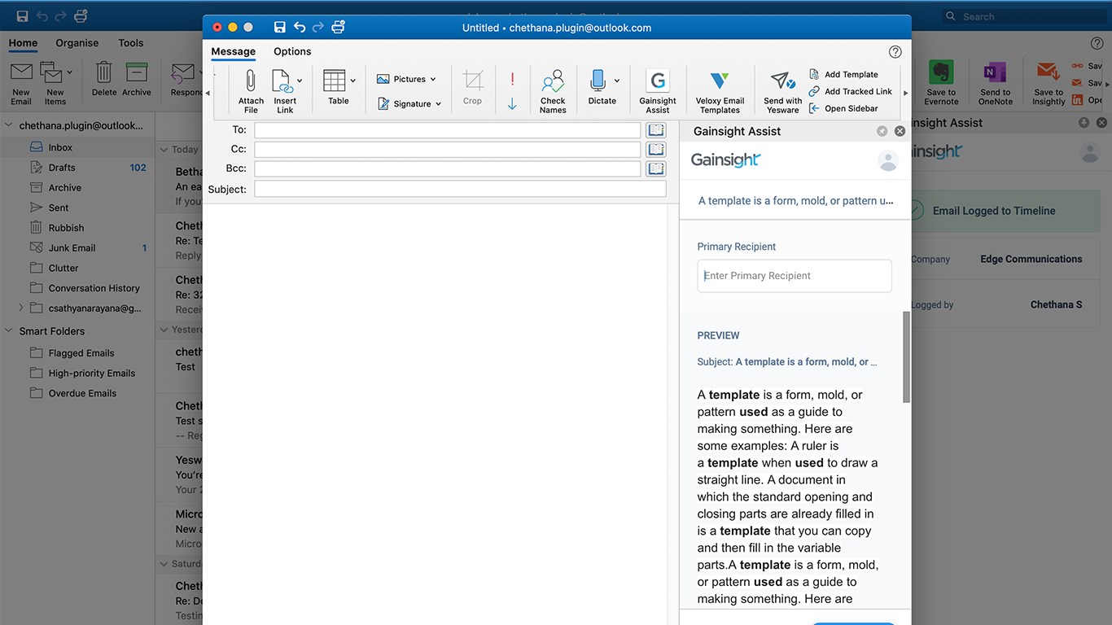Open address book next to To field
1112x625 pixels.
(656, 130)
